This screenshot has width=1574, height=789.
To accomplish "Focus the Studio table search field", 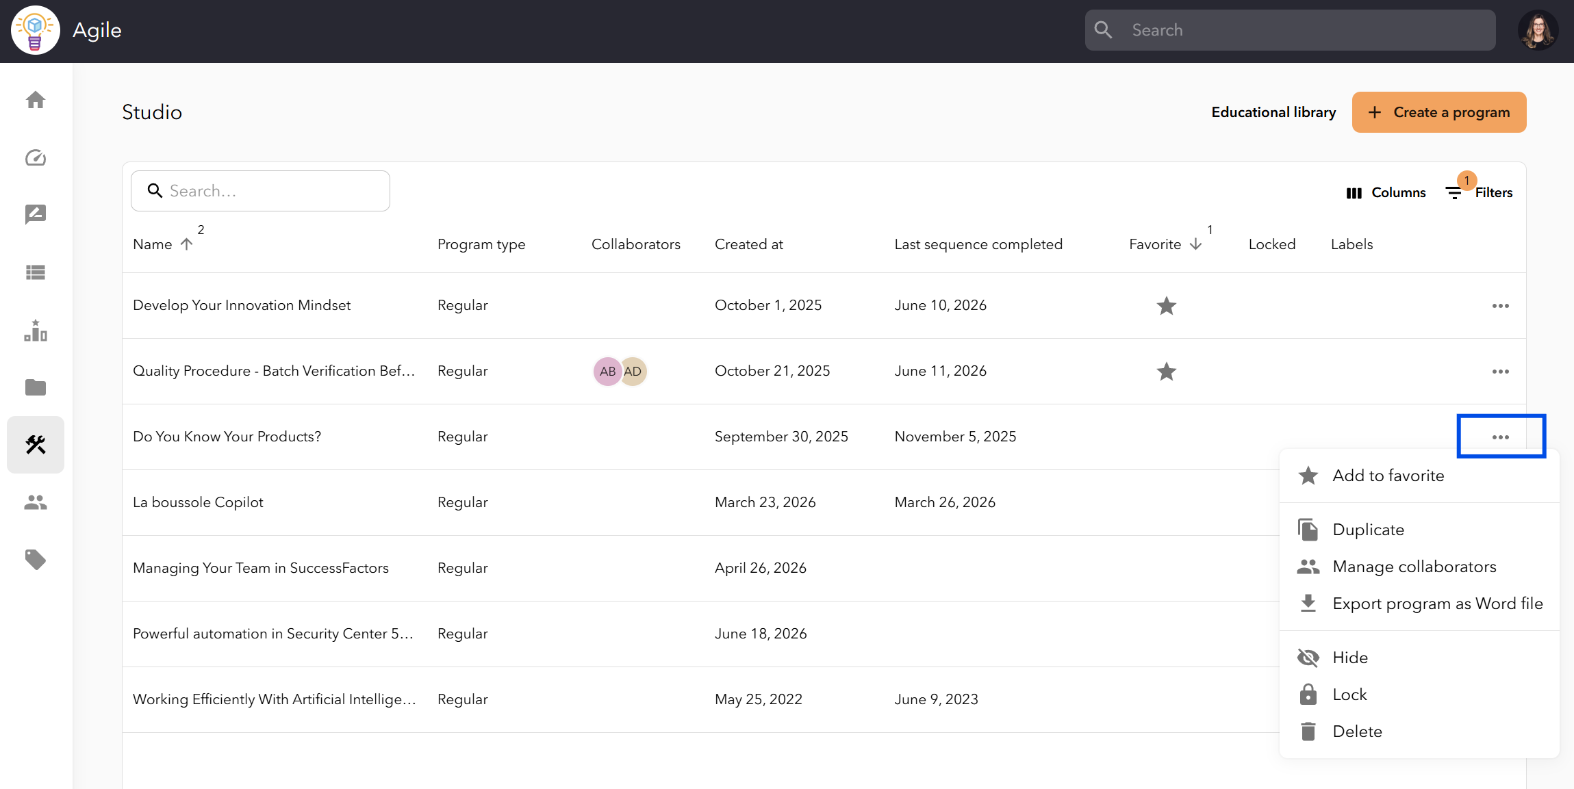I will 260,191.
